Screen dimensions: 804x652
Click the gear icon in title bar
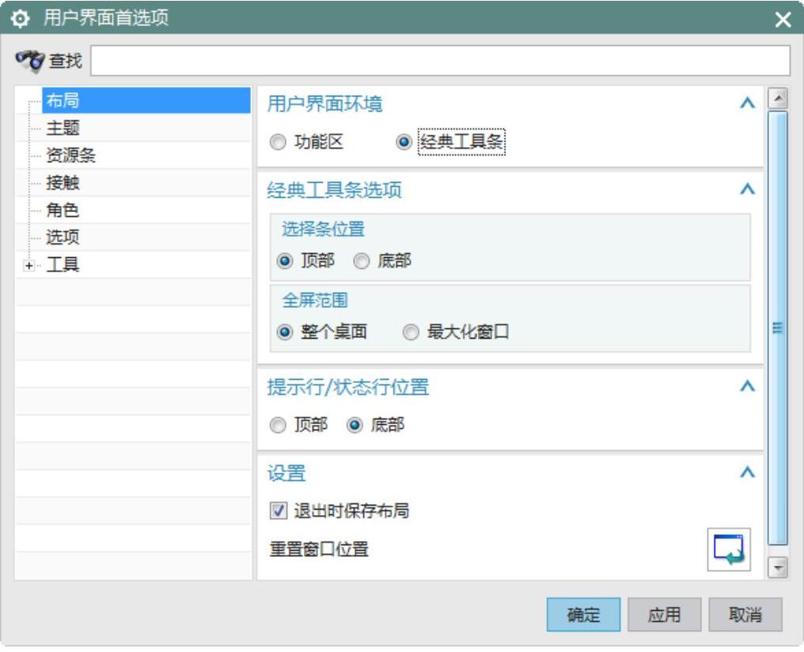point(20,18)
